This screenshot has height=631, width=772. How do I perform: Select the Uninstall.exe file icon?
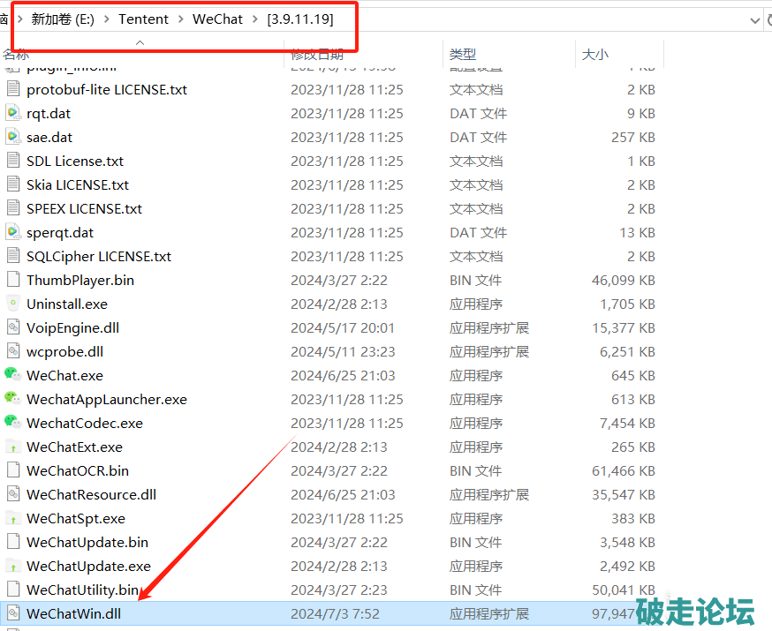click(12, 304)
